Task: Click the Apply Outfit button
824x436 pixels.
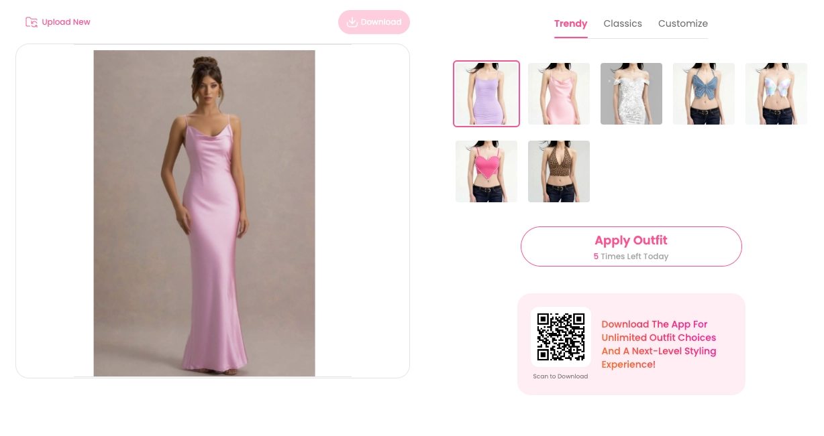Action: (631, 246)
